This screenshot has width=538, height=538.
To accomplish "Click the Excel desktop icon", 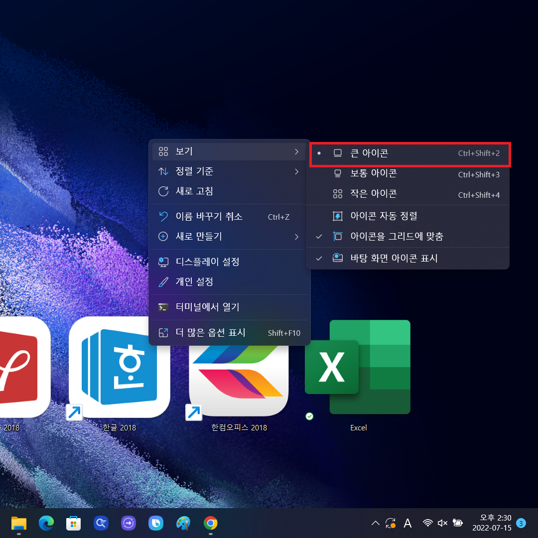I will [358, 367].
